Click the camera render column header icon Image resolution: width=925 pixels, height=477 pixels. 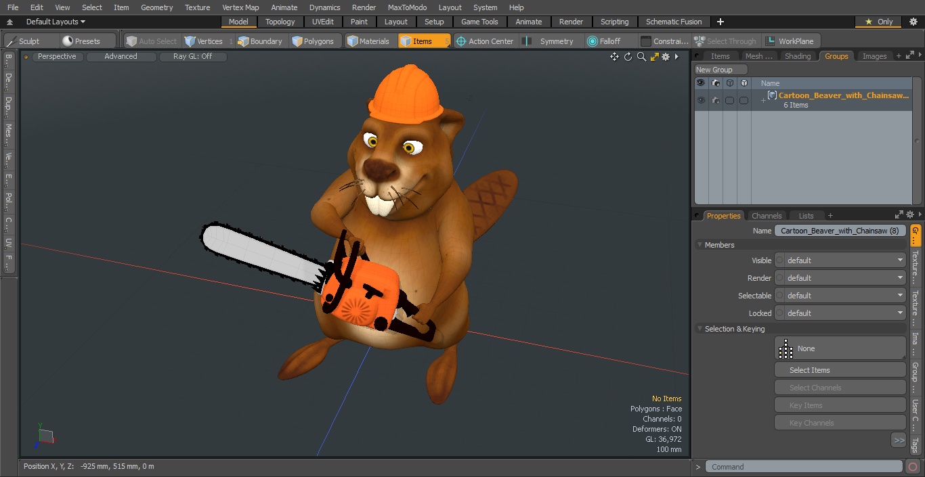click(716, 83)
